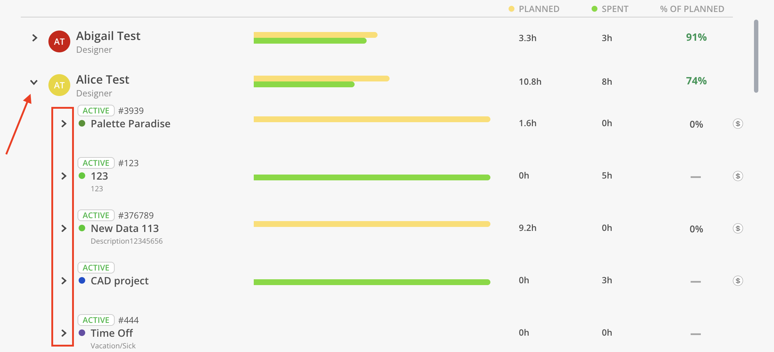Collapse Alice Test's project list

click(34, 82)
